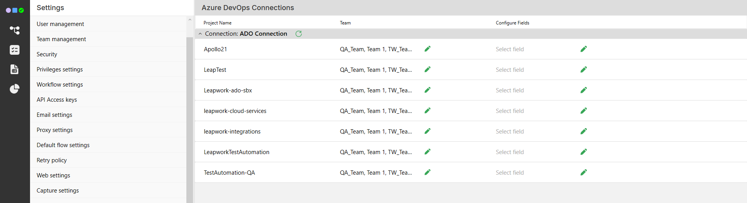747x203 pixels.
Task: Edit team for Apollo21 project
Action: pos(427,49)
